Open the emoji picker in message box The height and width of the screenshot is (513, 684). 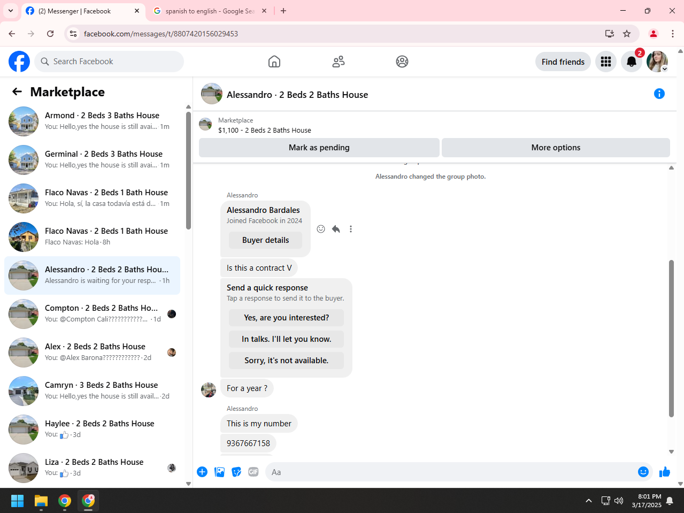pos(643,472)
